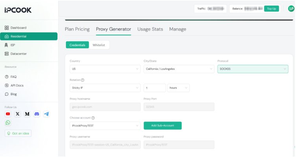This screenshot has height=163, width=302.
Task: Open the Manage tab
Action: click(178, 29)
